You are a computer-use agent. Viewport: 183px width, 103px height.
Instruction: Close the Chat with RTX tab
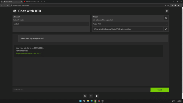point(21,2)
